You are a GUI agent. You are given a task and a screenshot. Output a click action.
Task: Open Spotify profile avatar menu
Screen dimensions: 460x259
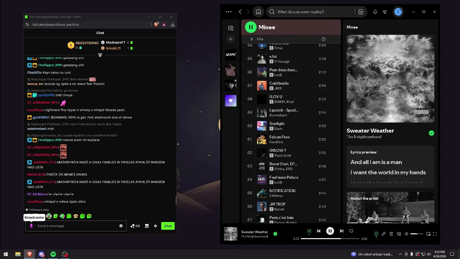(398, 12)
